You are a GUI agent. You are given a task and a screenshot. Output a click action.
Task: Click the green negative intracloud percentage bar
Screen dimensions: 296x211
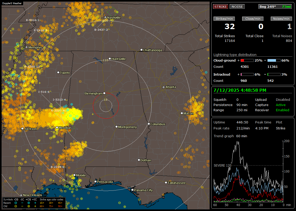[274, 75]
